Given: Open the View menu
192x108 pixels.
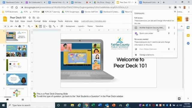Looking at the screenshot, I should [x=23, y=21].
